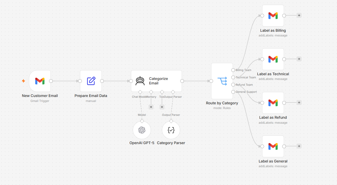Select the Route by Category switch node
The image size is (337, 185).
tap(222, 81)
